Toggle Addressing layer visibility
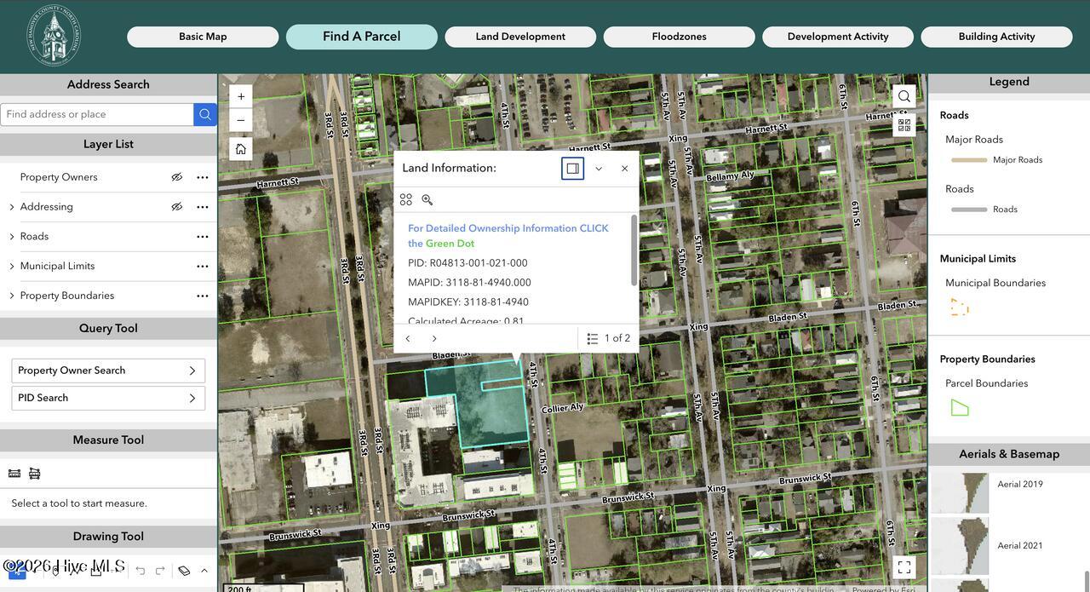1090x592 pixels. pyautogui.click(x=177, y=207)
